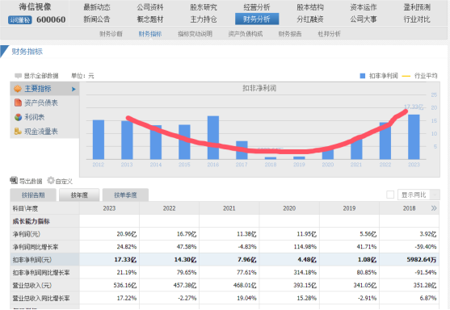Click the 行业平均 yellow legend line
The height and width of the screenshot is (310, 450).
406,76
